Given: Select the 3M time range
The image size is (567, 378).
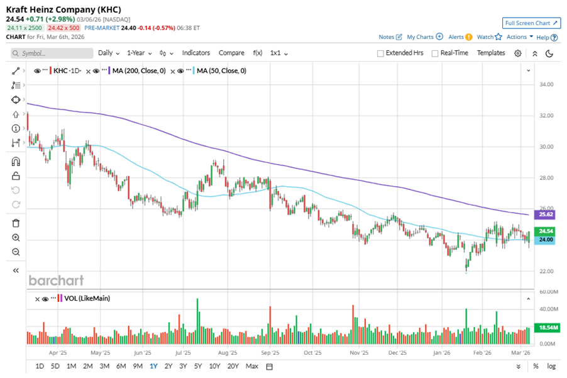Looking at the screenshot, I should tap(104, 366).
